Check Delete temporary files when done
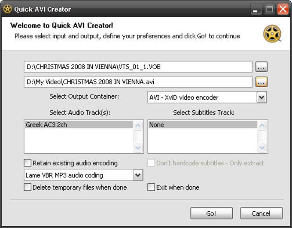292x228 pixels. (27, 187)
